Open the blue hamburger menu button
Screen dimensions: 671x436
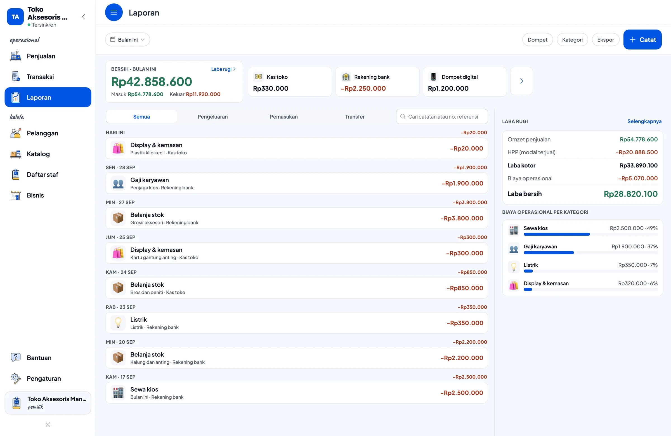(x=114, y=12)
